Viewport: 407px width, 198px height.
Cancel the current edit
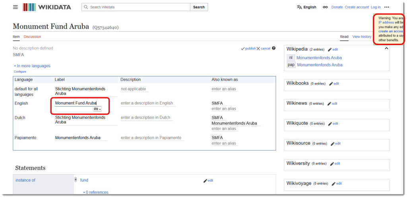[x=263, y=49]
